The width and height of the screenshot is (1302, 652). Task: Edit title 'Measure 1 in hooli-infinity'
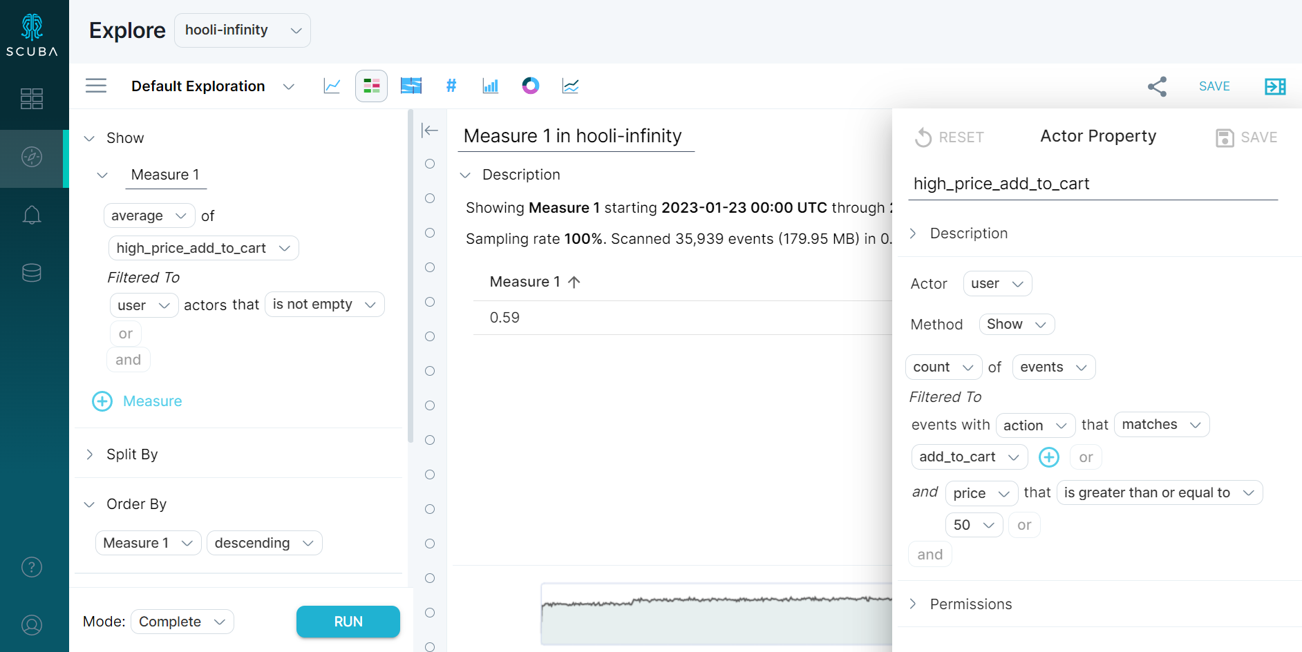576,136
